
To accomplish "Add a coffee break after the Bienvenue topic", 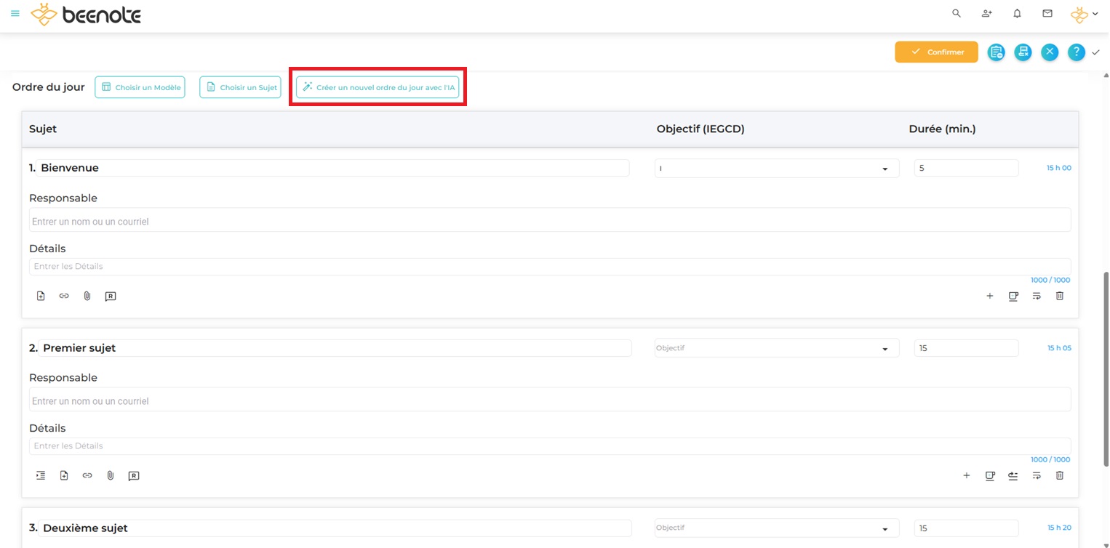I will tap(1013, 296).
